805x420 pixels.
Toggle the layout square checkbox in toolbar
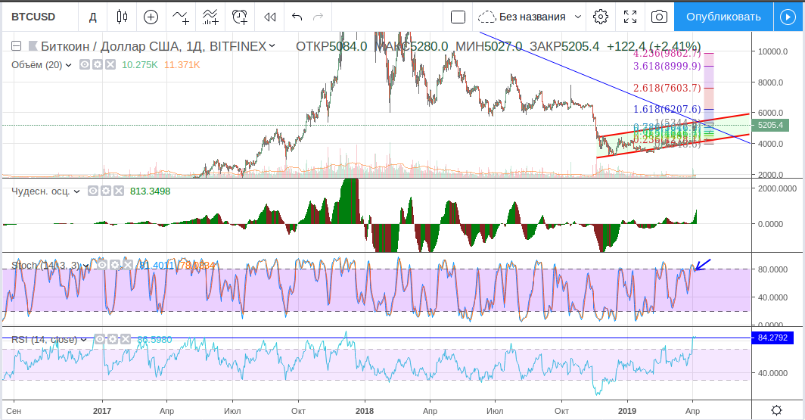(457, 16)
